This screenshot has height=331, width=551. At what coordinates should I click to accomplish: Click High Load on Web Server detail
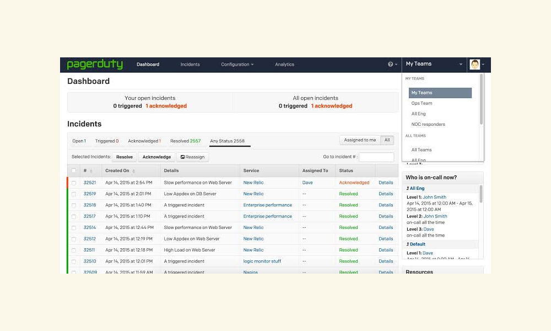point(190,250)
